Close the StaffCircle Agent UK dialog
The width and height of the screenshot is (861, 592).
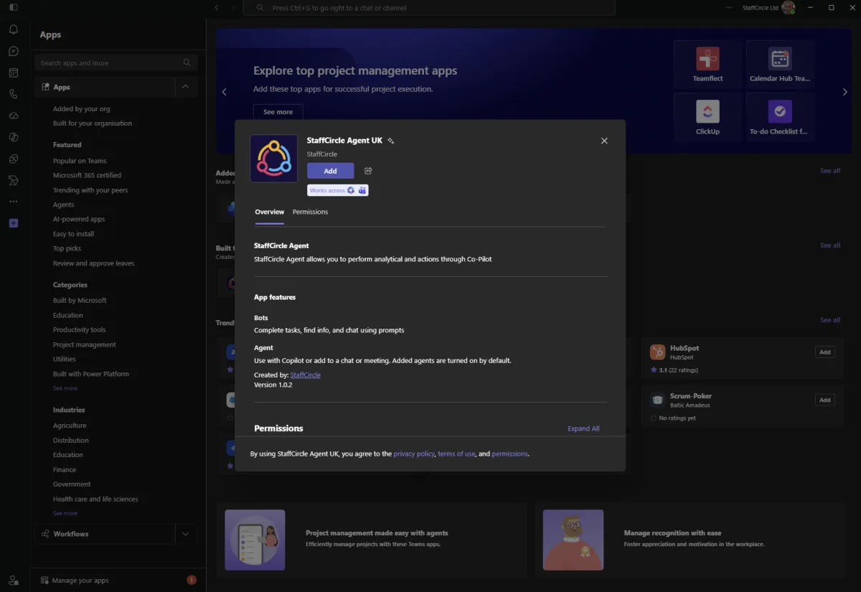604,141
